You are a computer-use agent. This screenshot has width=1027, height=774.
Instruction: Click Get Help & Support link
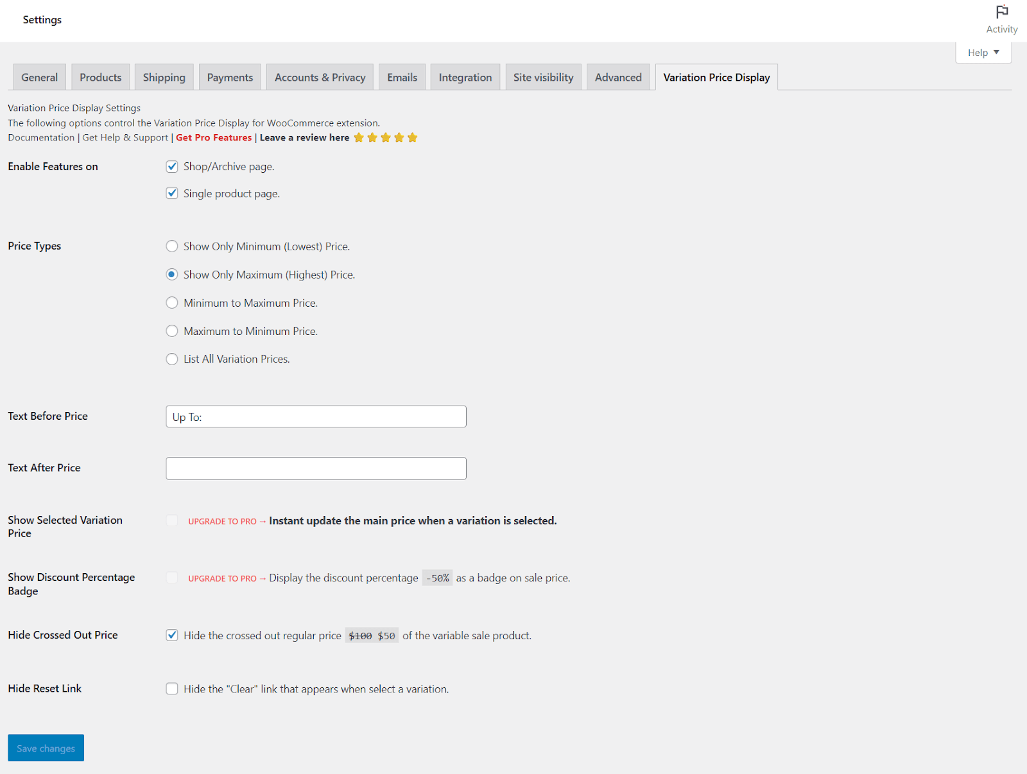point(125,137)
